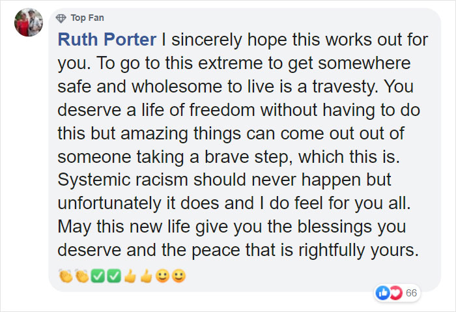Image resolution: width=456 pixels, height=312 pixels.
Task: Select the first green check mark emoji
Action: point(98,276)
